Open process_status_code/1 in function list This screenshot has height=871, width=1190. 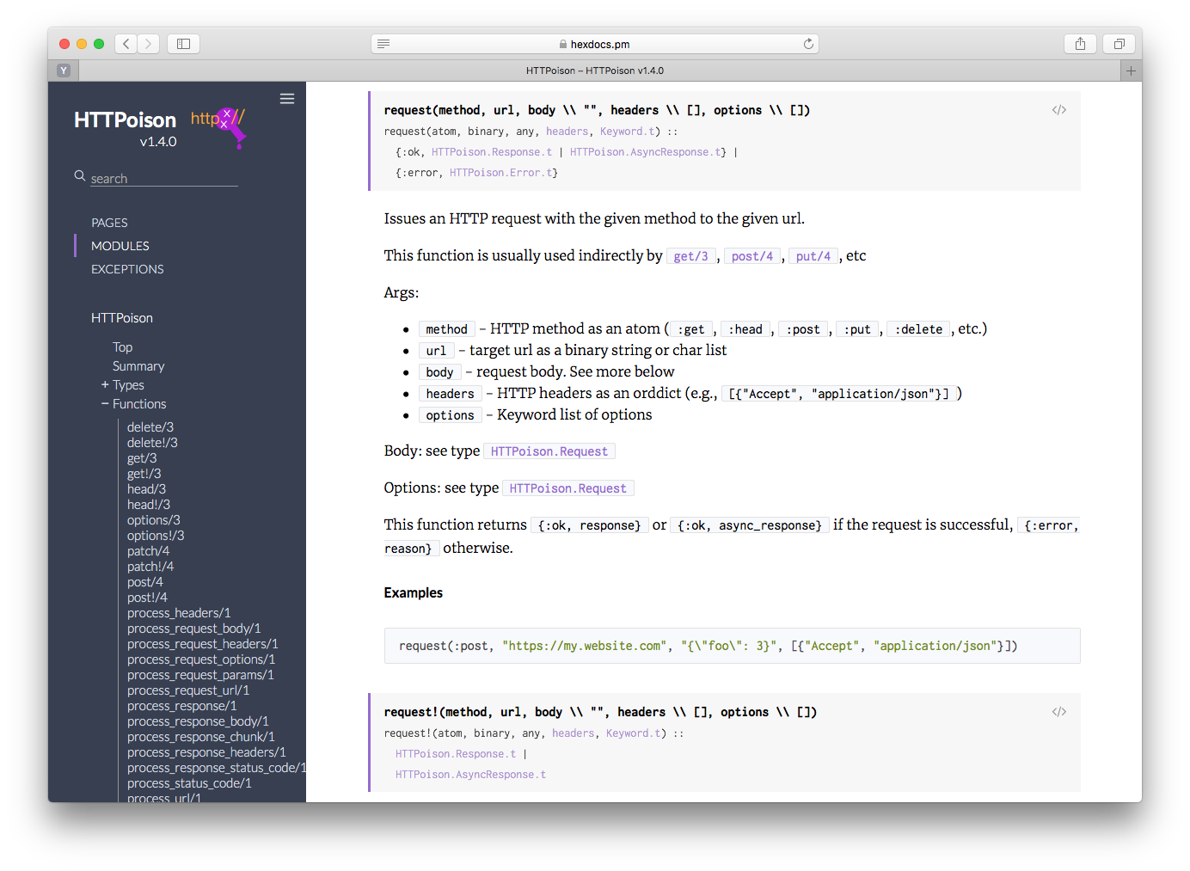[x=189, y=783]
